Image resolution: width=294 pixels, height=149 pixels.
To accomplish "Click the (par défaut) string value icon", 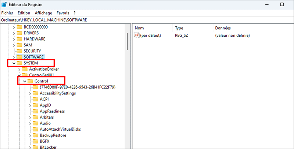I will (x=137, y=35).
